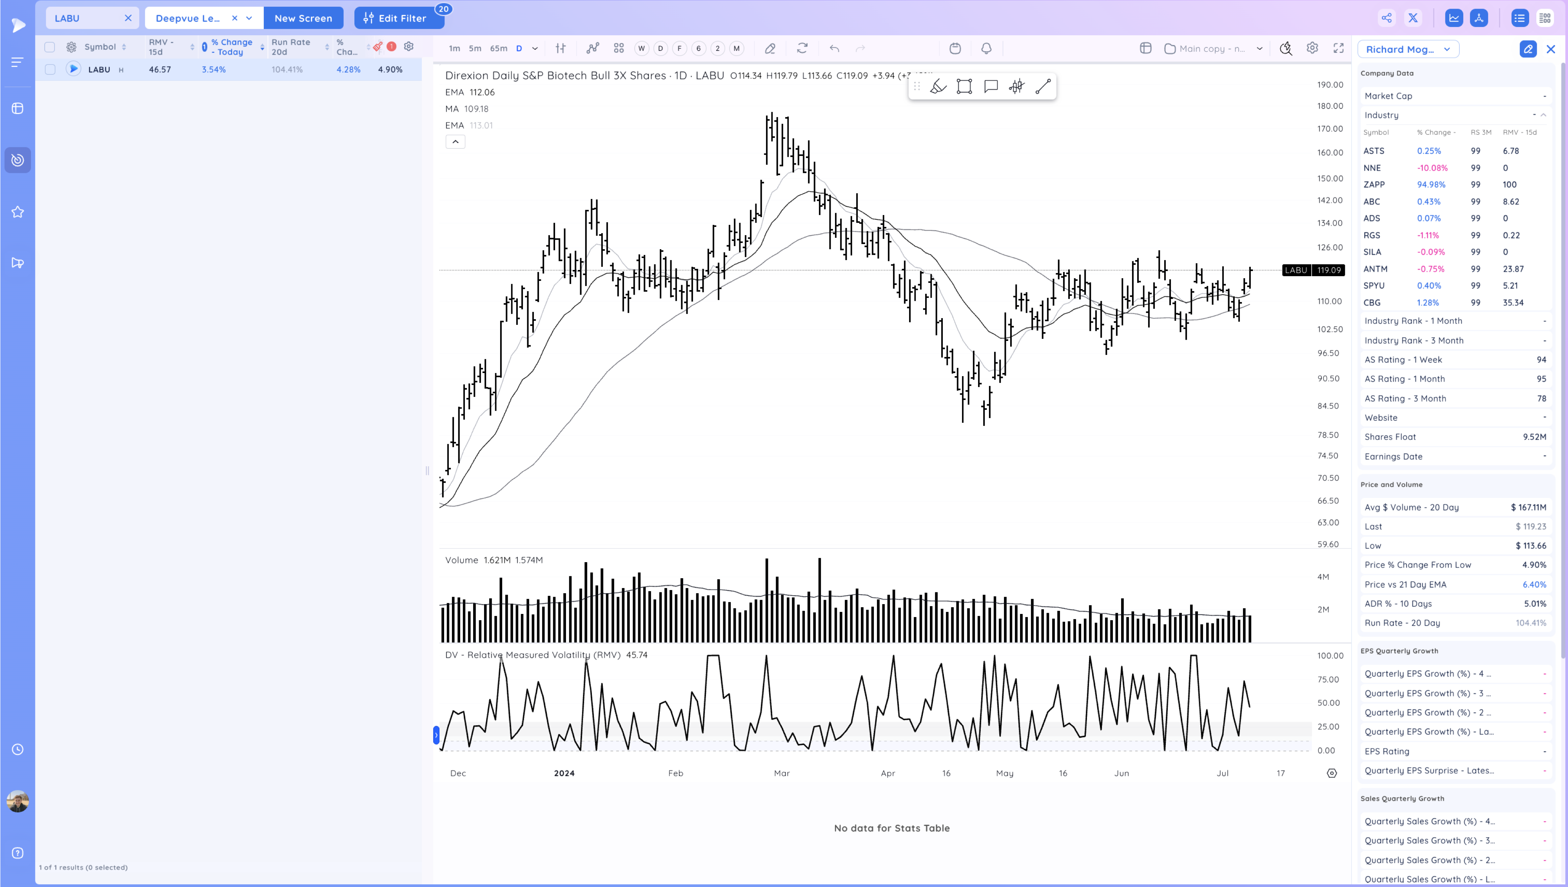Collapse the indicator legend chevron

(x=455, y=142)
